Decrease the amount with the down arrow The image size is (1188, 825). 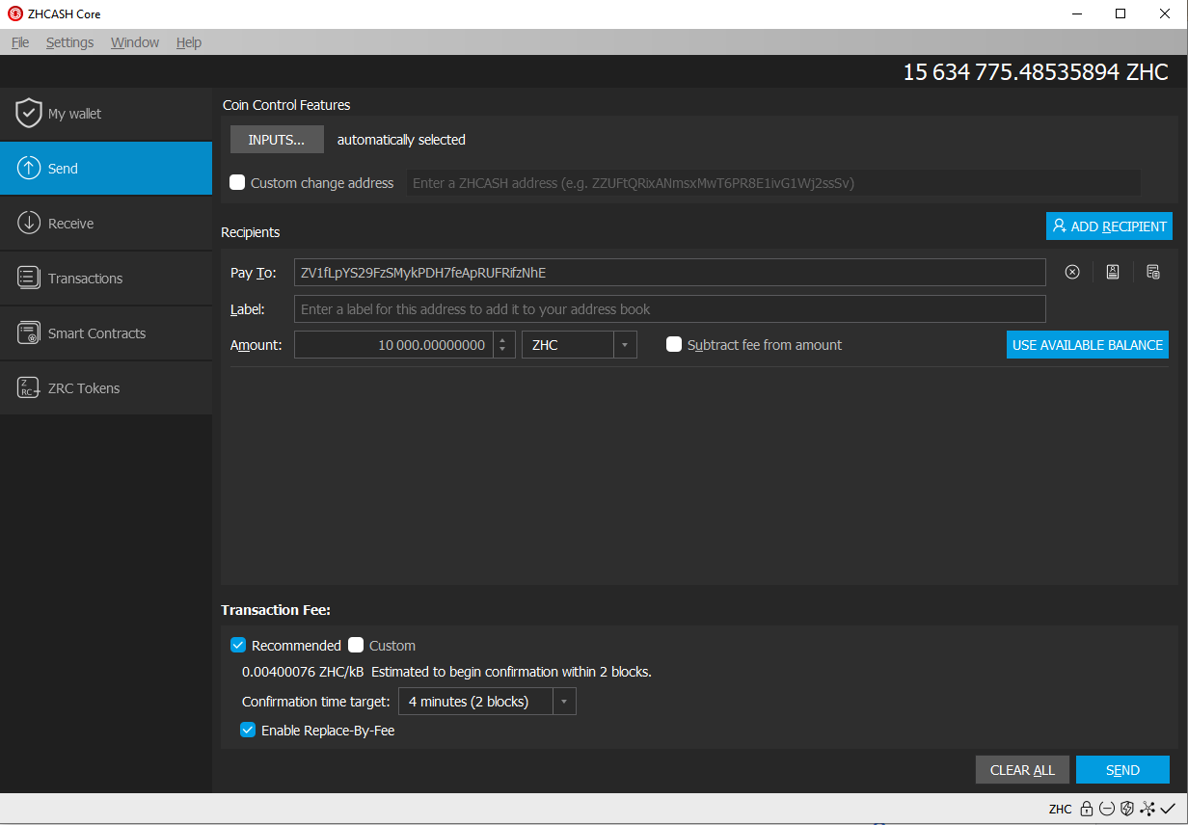(502, 351)
